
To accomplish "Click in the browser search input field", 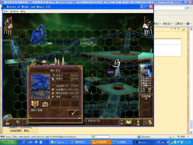I will 169,8.
